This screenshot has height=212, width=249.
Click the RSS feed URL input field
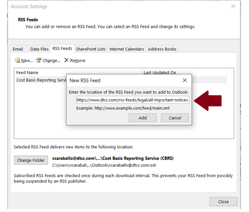tap(133, 100)
